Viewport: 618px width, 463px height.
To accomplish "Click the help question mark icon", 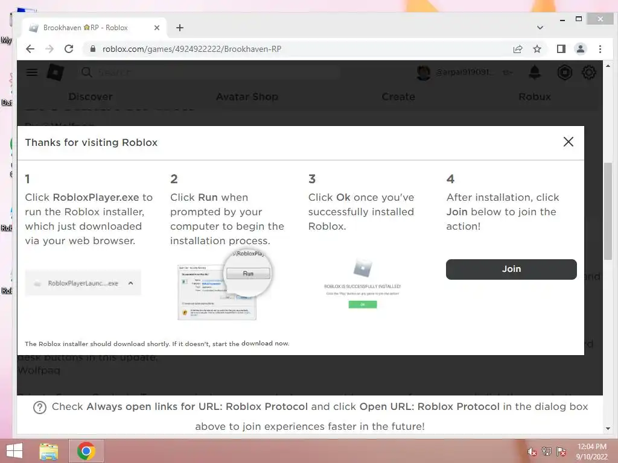I will [x=39, y=408].
